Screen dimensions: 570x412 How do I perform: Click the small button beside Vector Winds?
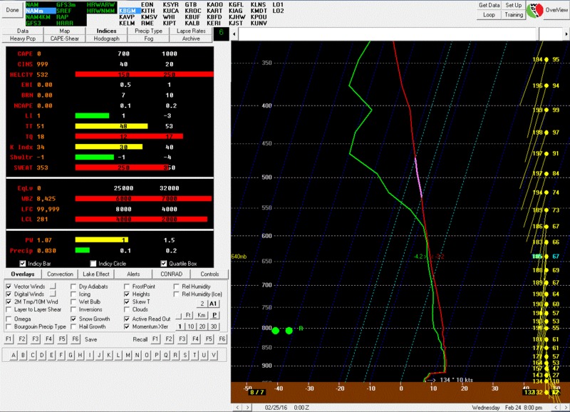tap(53, 286)
